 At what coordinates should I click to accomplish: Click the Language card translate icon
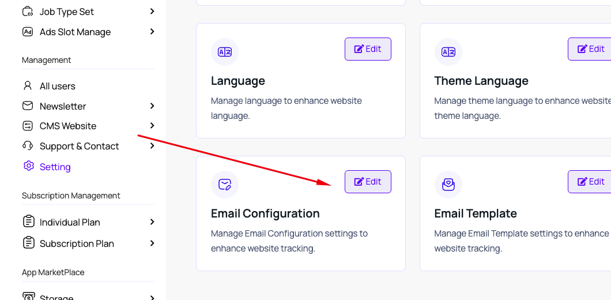click(225, 52)
